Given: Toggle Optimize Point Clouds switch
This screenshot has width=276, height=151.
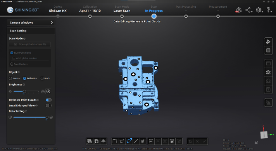Looking at the screenshot, I should coord(48,100).
